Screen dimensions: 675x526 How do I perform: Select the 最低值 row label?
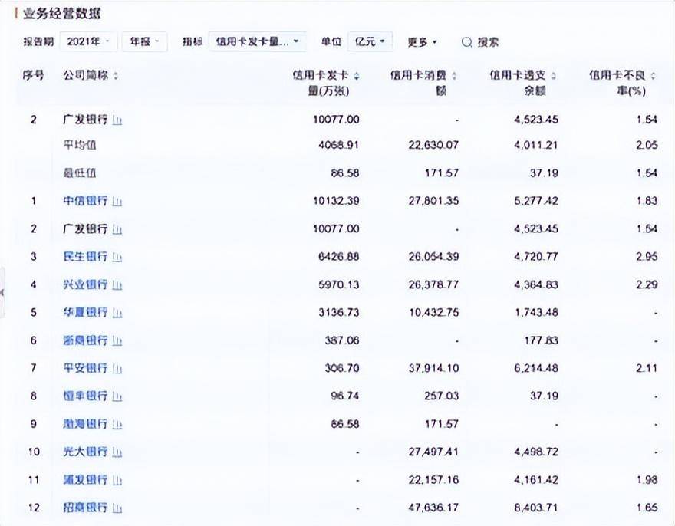coord(80,173)
